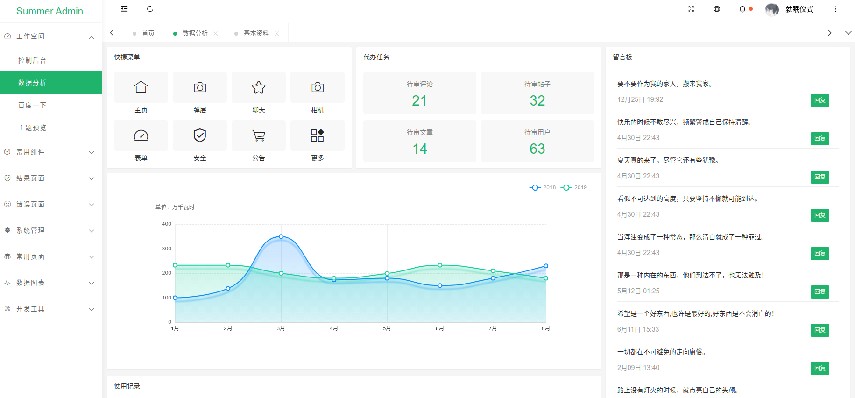Open the 更多 grid quick menu icon
The height and width of the screenshot is (398, 855).
click(318, 135)
